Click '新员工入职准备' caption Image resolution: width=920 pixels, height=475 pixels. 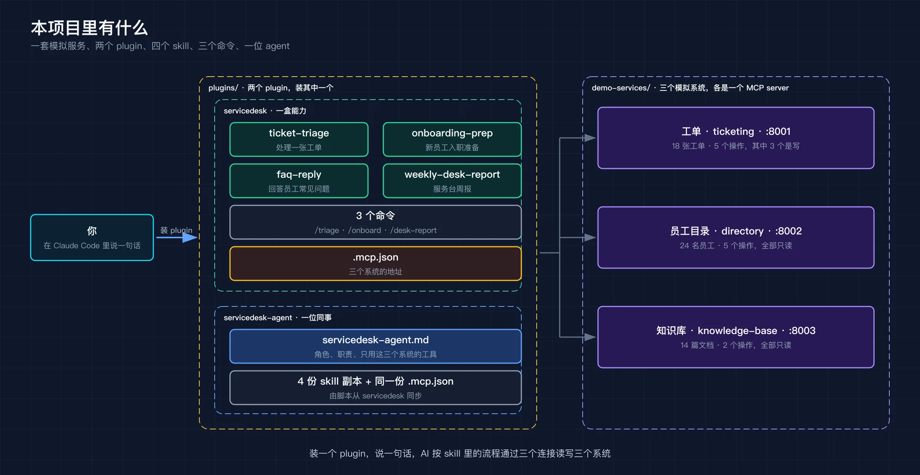tap(452, 147)
